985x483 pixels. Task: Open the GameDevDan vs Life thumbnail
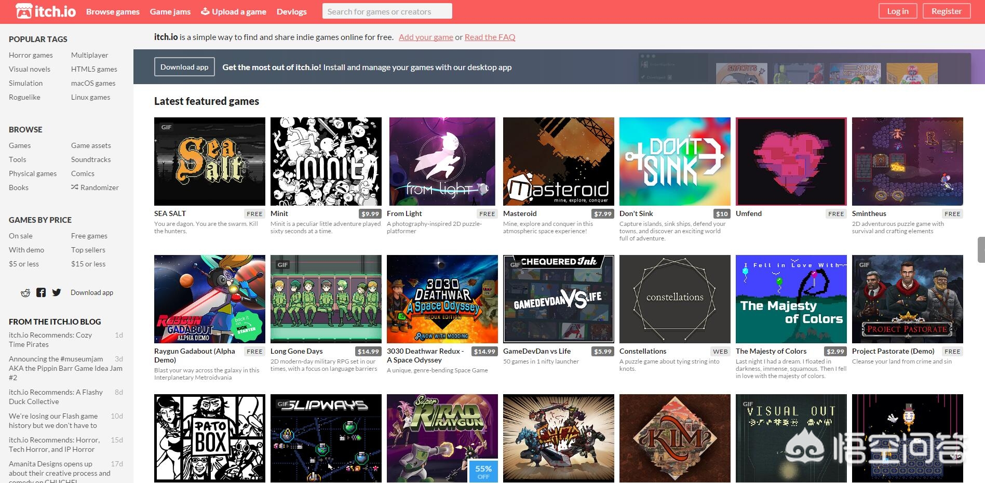(559, 299)
